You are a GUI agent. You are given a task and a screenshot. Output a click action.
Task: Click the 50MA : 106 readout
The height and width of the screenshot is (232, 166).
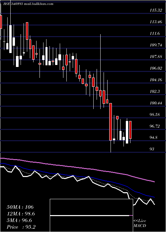point(20,207)
